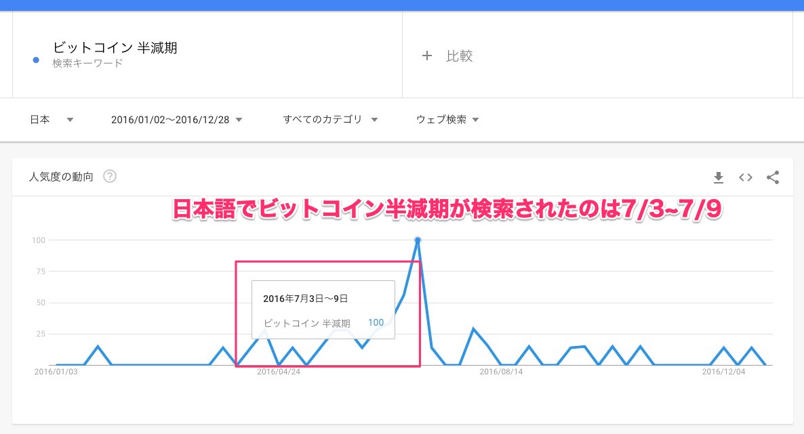Click the 2016/12/04 x-axis label
This screenshot has width=804, height=434.
click(x=723, y=372)
